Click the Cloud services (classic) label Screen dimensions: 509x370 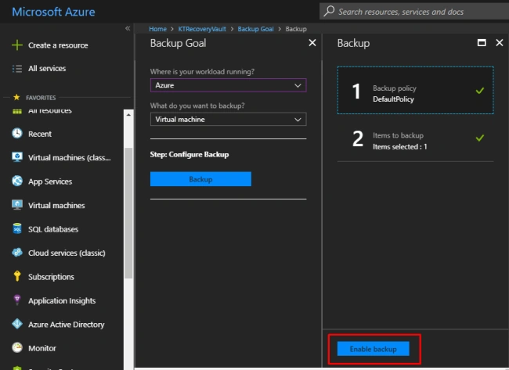pyautogui.click(x=67, y=253)
